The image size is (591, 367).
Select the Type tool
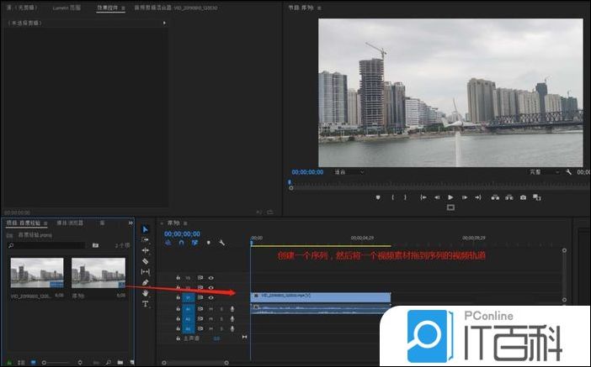click(145, 304)
